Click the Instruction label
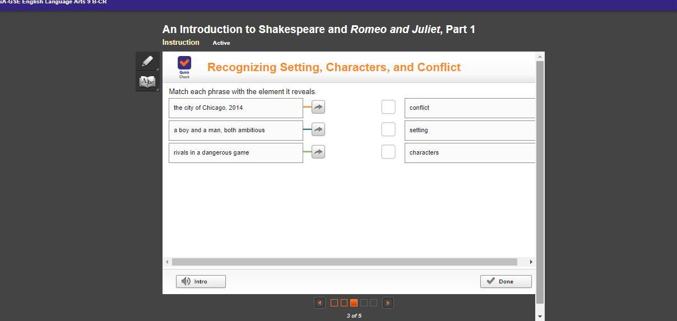The width and height of the screenshot is (677, 321). click(180, 43)
